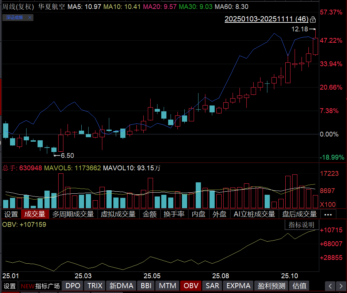Show the AI立桩成交量 indicator
Image resolution: width=347 pixels, height=293 pixels.
coord(254,214)
